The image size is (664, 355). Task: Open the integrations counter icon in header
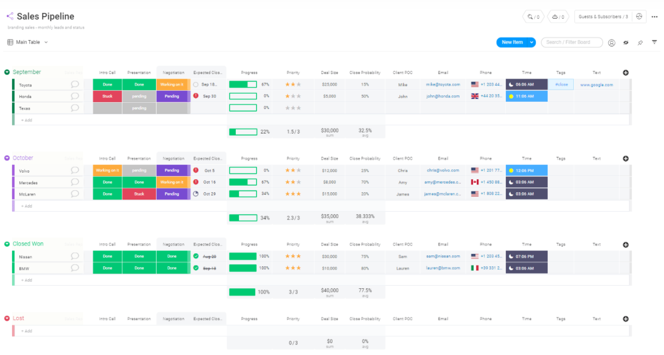(x=533, y=17)
